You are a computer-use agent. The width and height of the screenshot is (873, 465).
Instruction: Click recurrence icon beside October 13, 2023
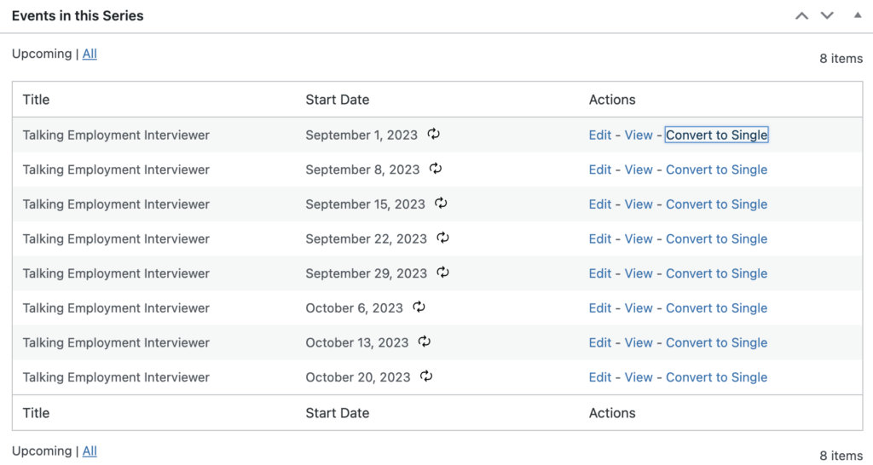click(x=425, y=342)
